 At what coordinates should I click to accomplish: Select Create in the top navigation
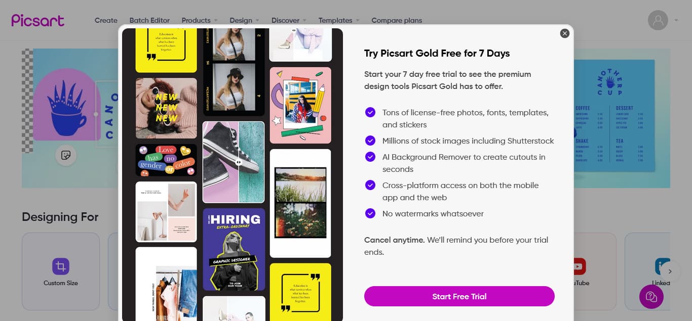(x=106, y=20)
